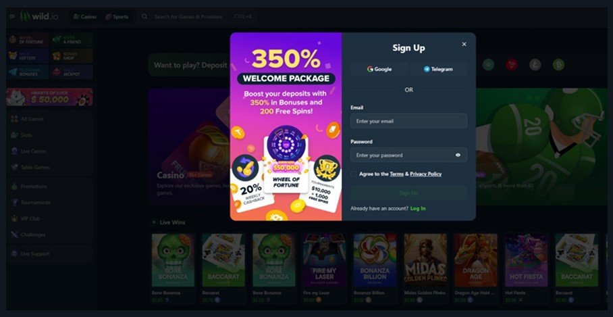
Task: Open the Midas Golden Plinko game thumbnail
Action: 425,260
